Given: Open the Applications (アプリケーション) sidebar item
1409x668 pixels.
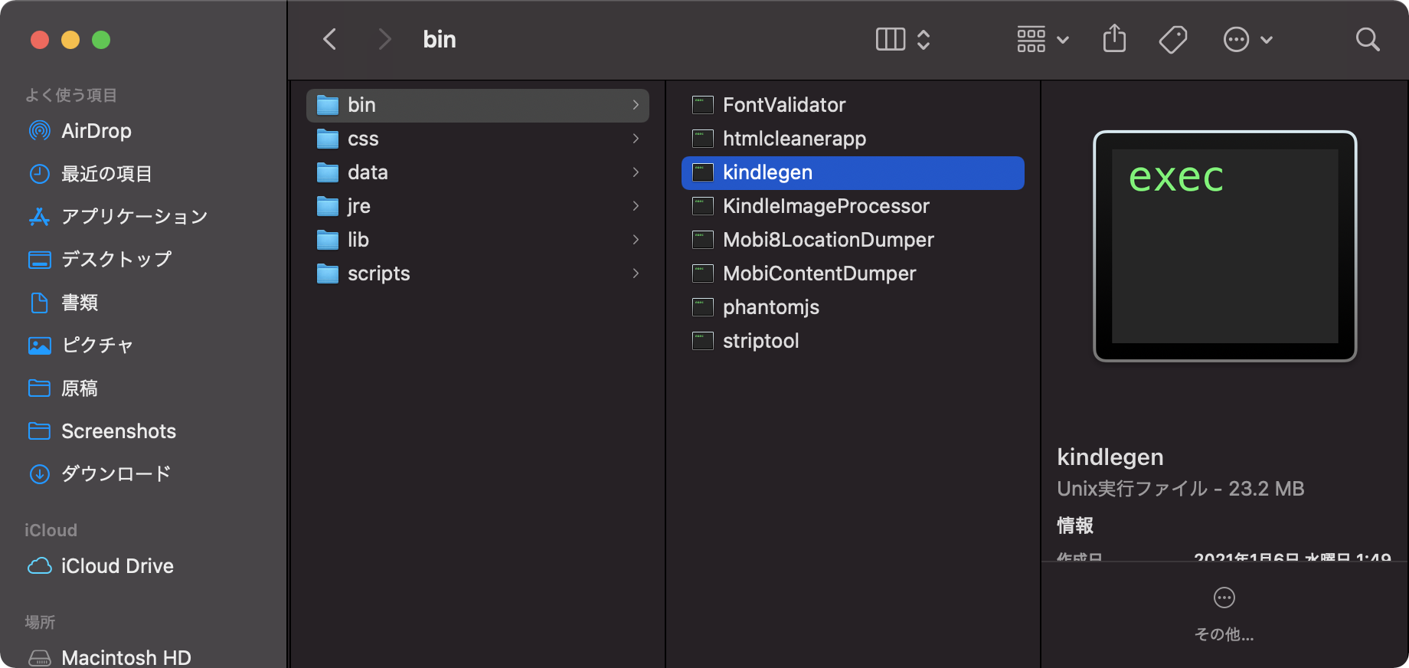Looking at the screenshot, I should [x=134, y=217].
